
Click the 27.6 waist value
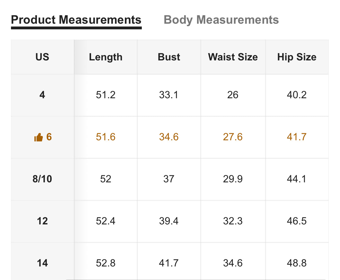[233, 137]
